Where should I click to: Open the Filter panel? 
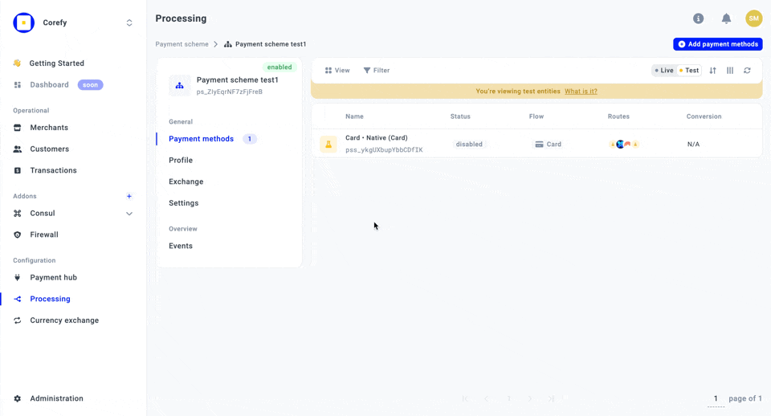pyautogui.click(x=376, y=71)
